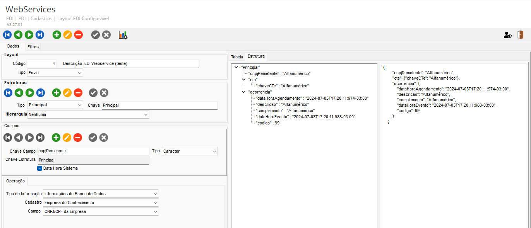Select "cnpjRemetente" tree row

[x=279, y=73]
